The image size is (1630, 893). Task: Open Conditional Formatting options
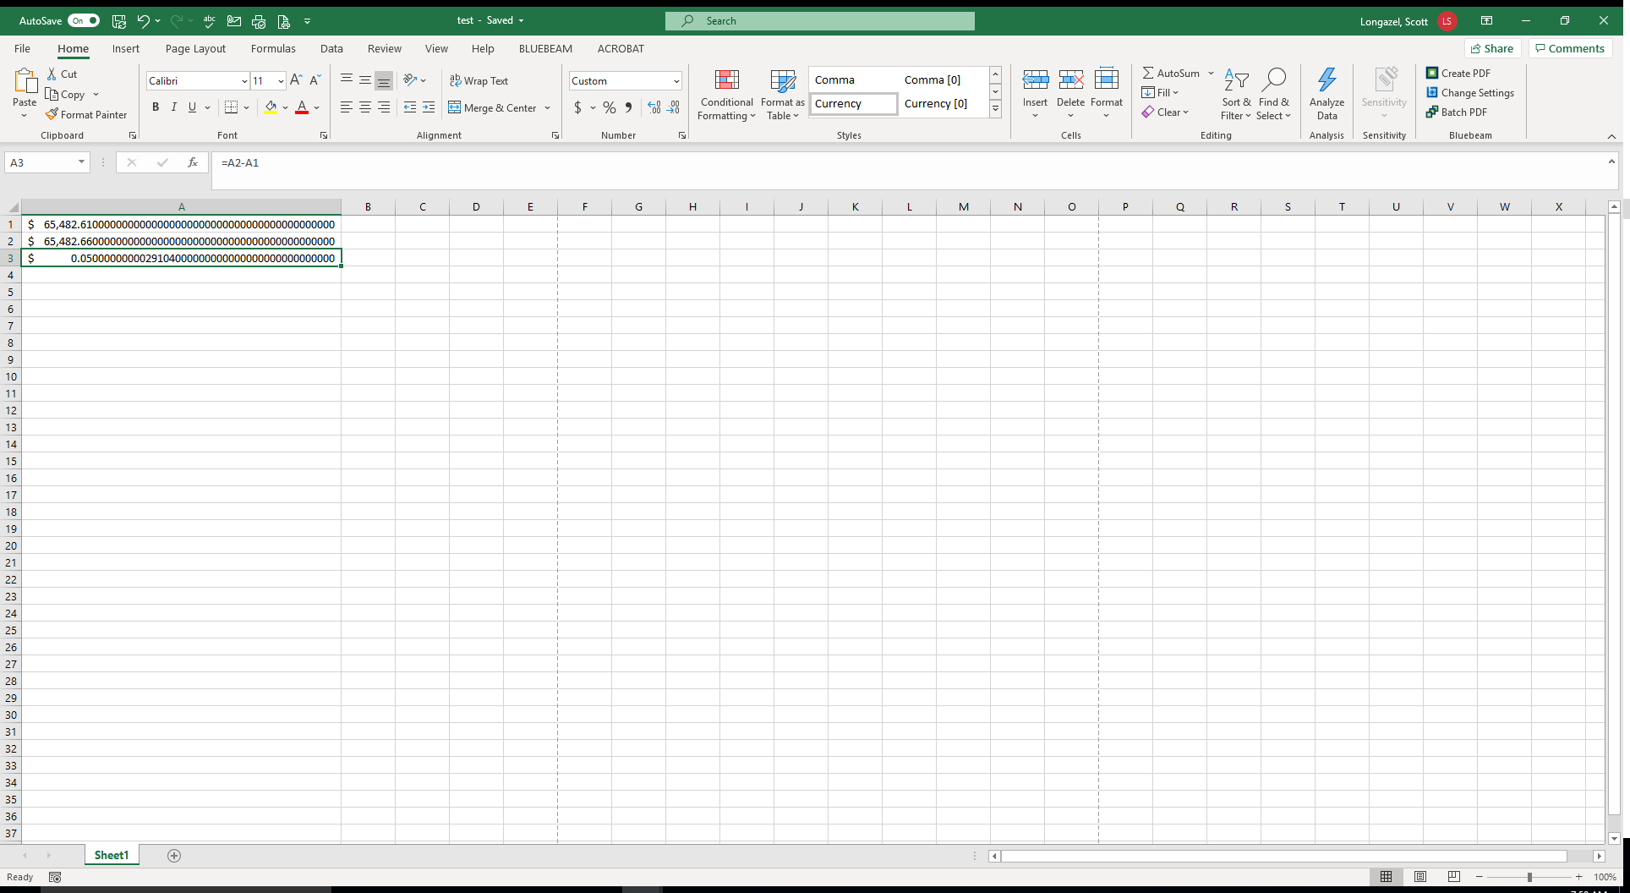(726, 93)
